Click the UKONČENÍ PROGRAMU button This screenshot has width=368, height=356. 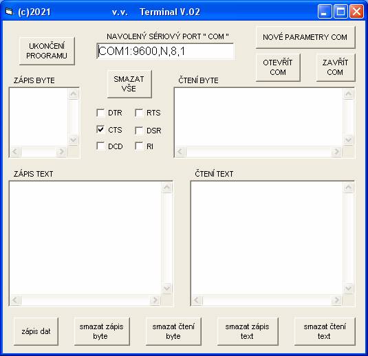(47, 51)
